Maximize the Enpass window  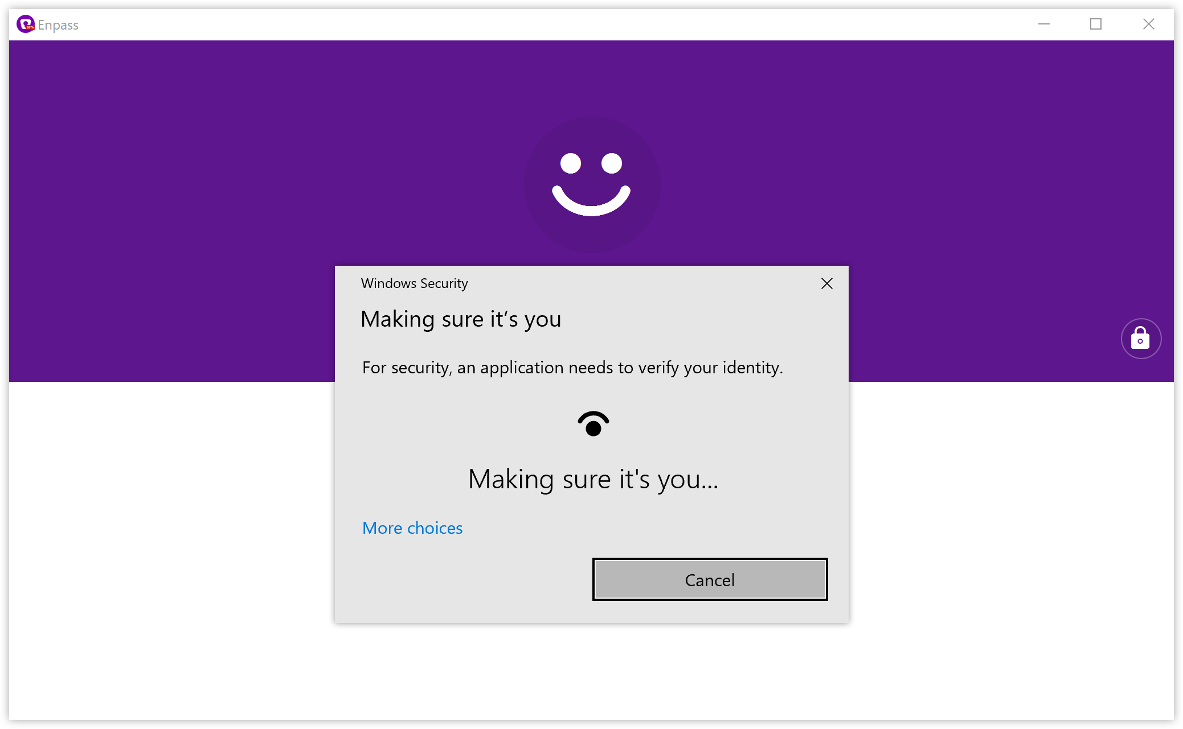click(1096, 24)
